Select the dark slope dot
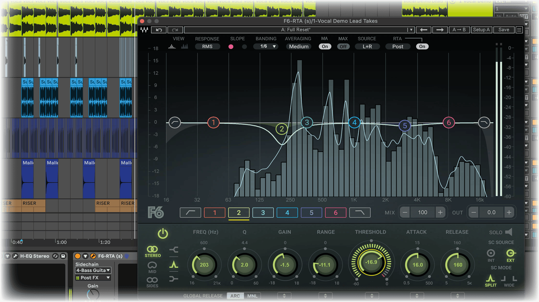This screenshot has width=539, height=302. 244,47
